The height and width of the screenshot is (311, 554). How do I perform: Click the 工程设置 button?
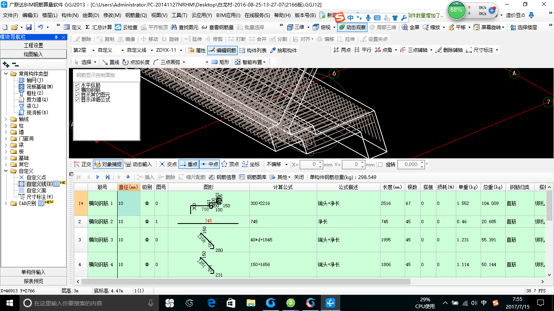pos(33,45)
